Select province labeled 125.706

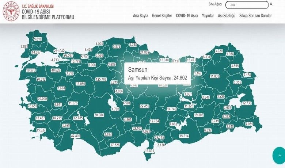(101, 79)
